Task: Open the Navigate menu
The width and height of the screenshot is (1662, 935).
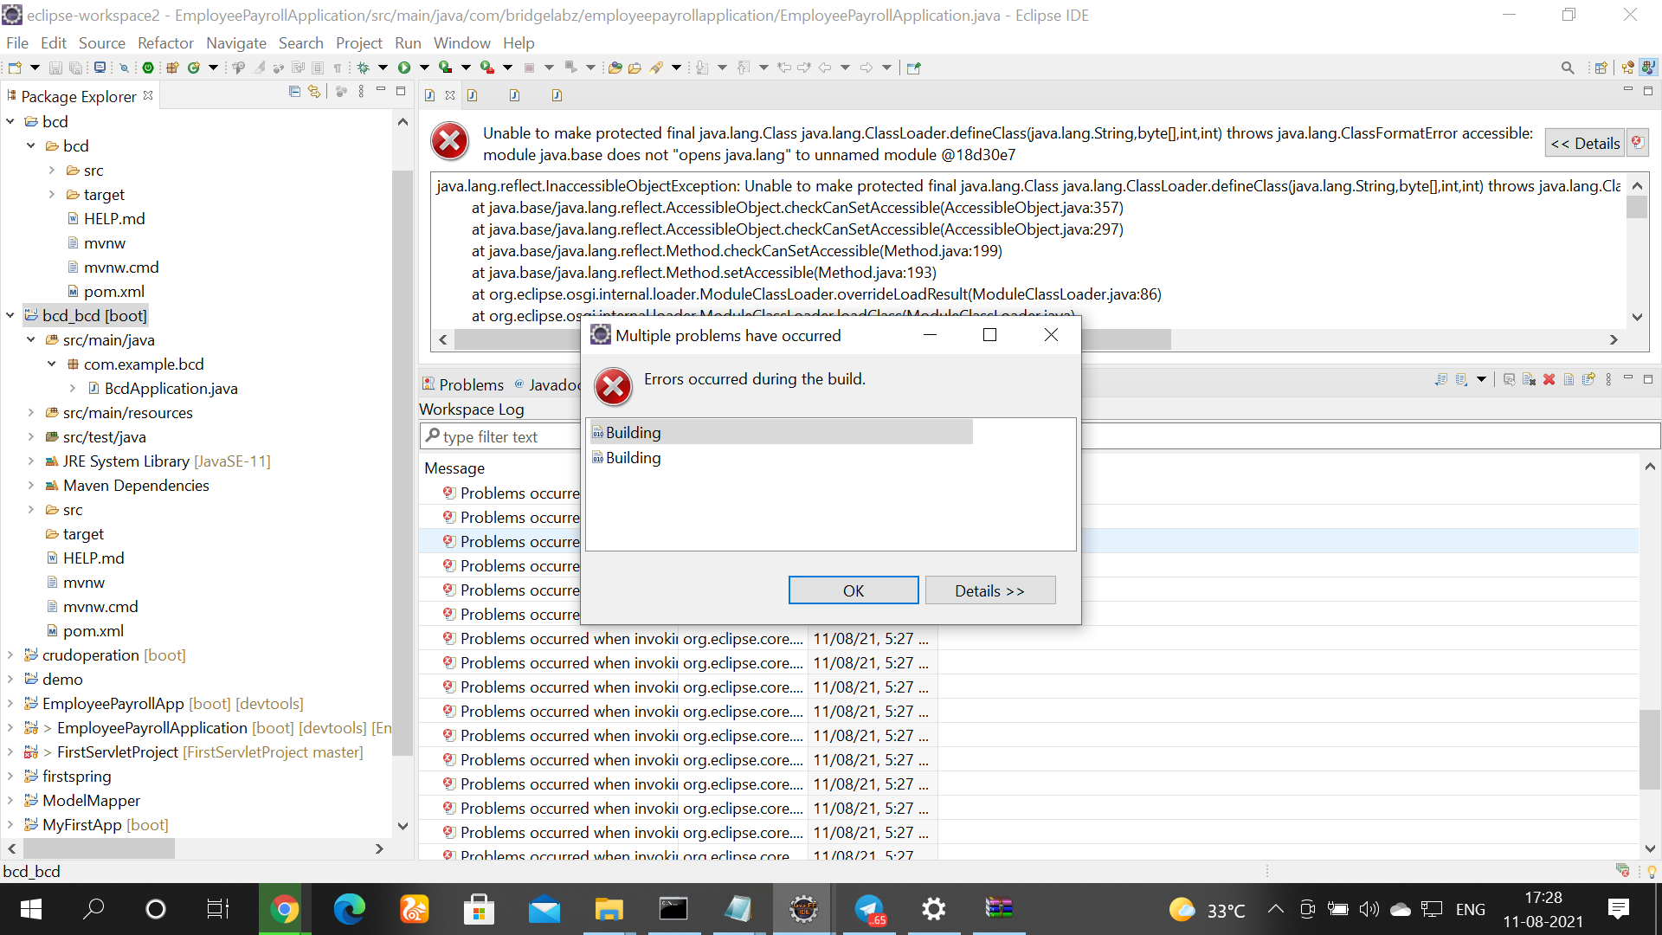Action: point(236,42)
